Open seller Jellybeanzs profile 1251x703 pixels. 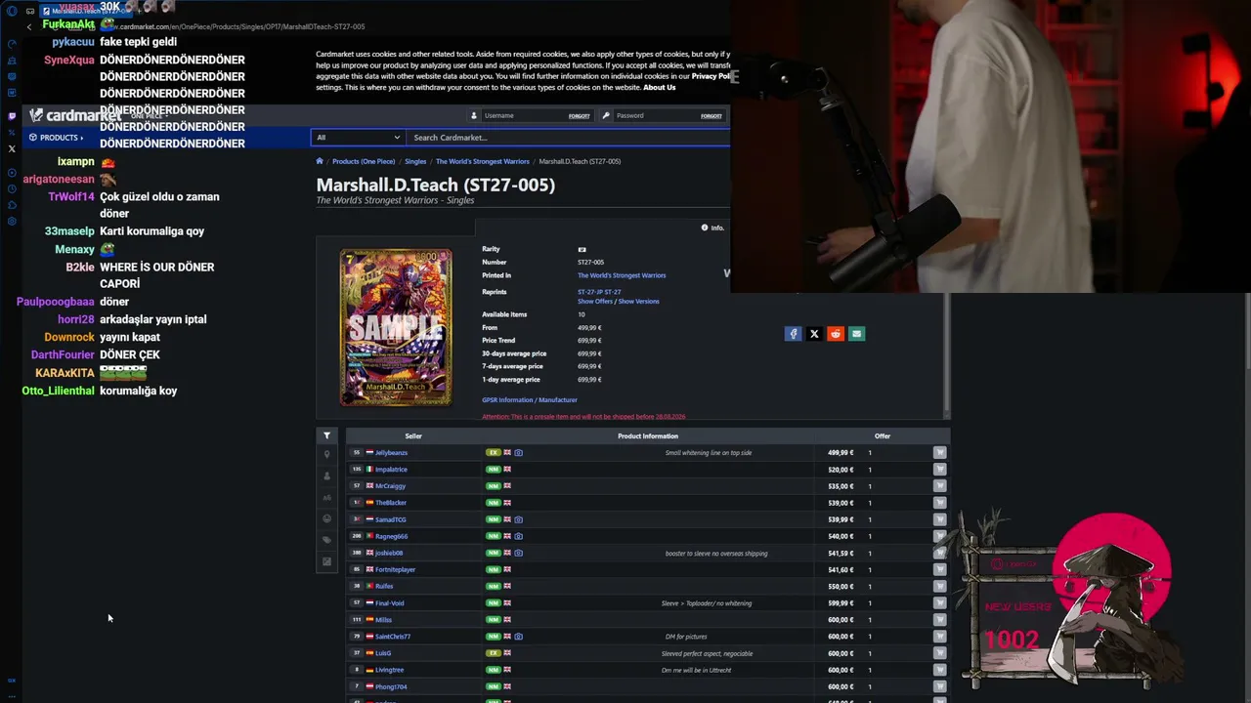[391, 453]
